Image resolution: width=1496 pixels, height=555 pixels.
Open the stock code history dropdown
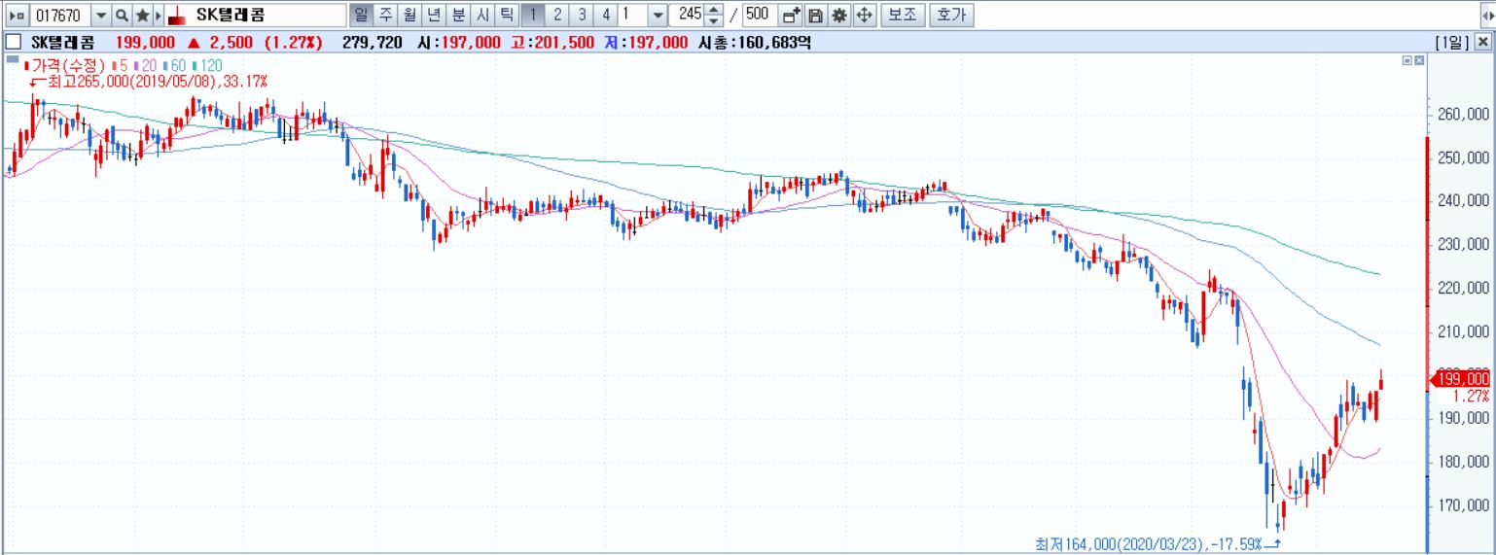(101, 16)
